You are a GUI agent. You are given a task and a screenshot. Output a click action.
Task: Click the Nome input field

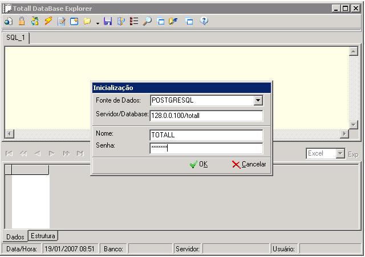pos(206,135)
